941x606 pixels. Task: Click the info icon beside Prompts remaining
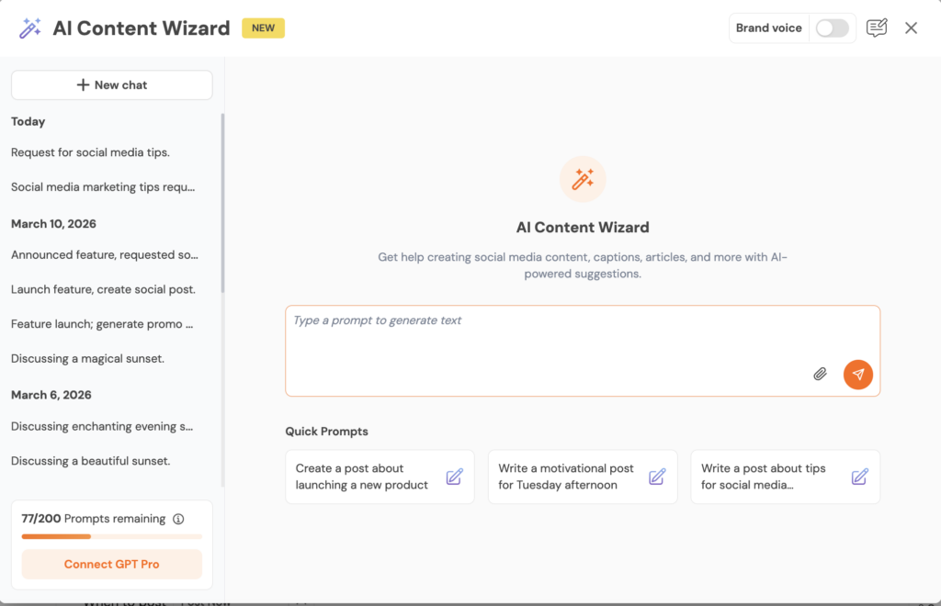point(178,519)
